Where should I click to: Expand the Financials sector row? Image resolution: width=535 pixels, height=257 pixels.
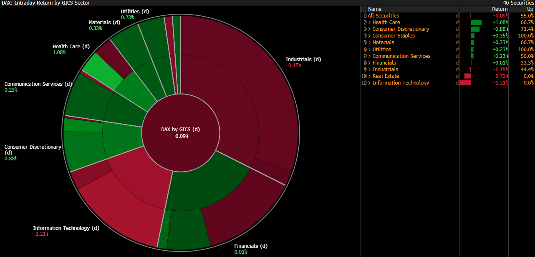click(369, 62)
